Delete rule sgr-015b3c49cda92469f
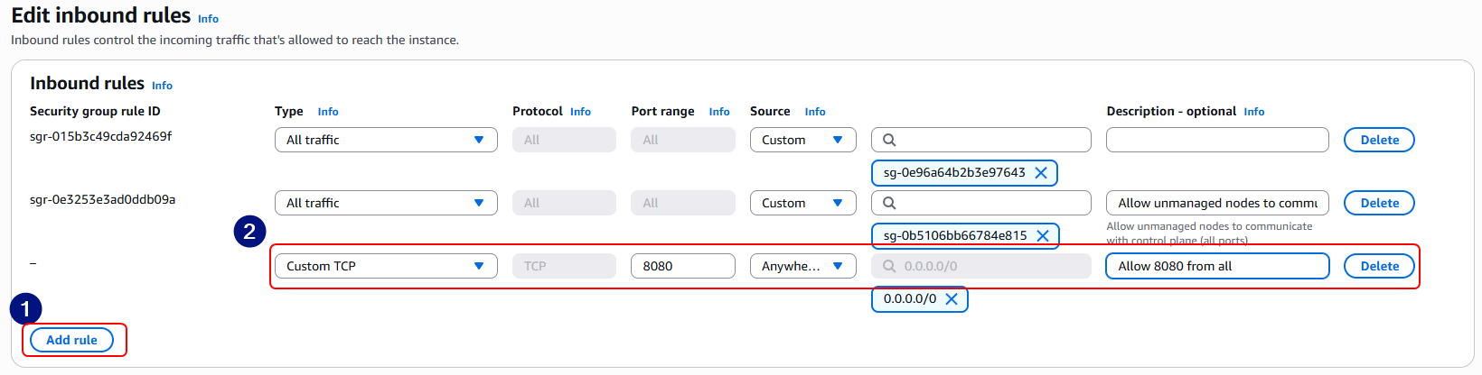 click(1379, 140)
